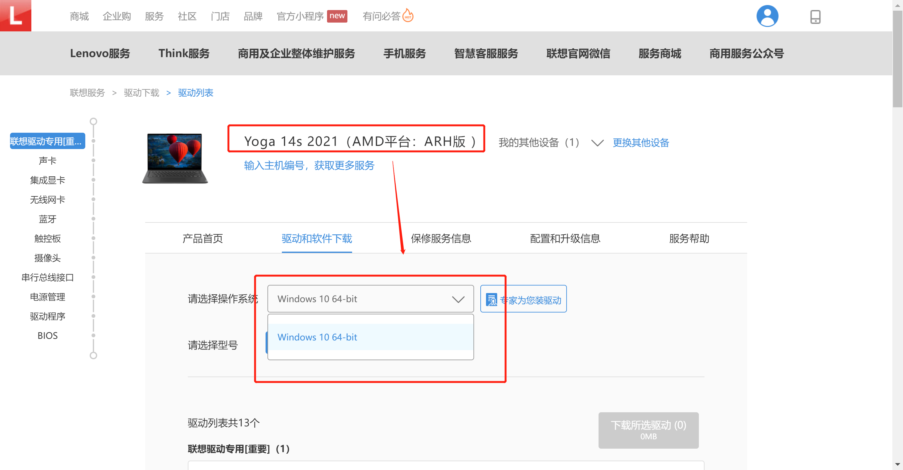This screenshot has height=470, width=903.
Task: Jump to 摄像头 driver category
Action: (47, 258)
